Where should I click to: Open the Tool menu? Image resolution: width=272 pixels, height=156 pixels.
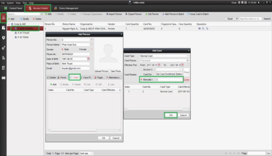[25, 3]
